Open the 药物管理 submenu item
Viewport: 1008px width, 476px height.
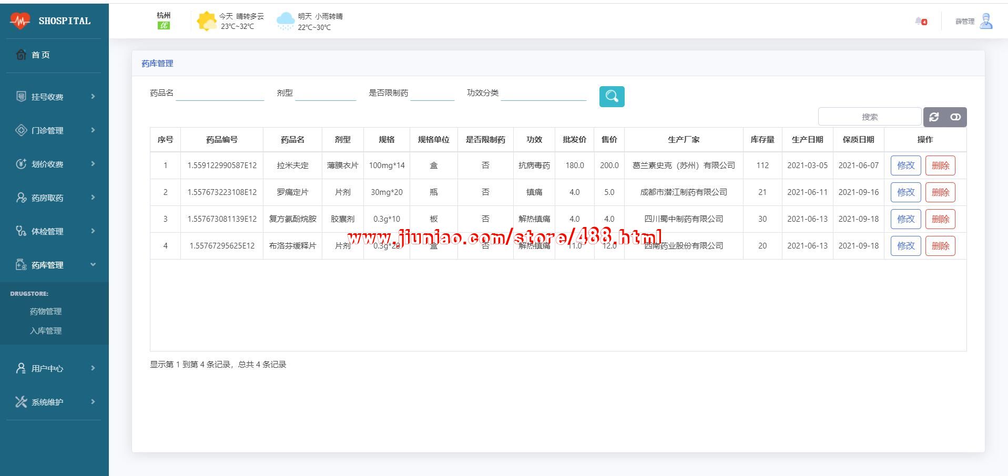[46, 312]
